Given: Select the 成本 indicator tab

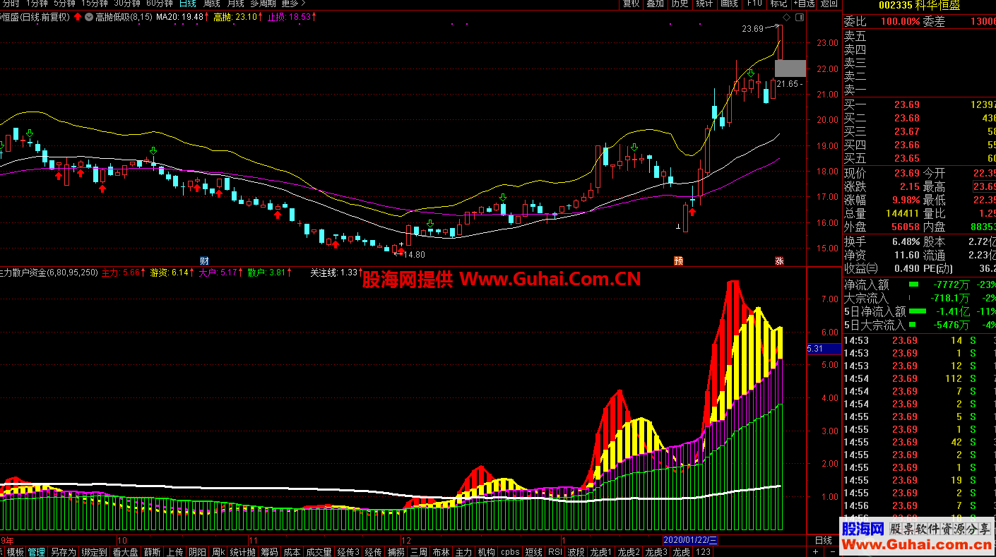Looking at the screenshot, I should pos(292,552).
